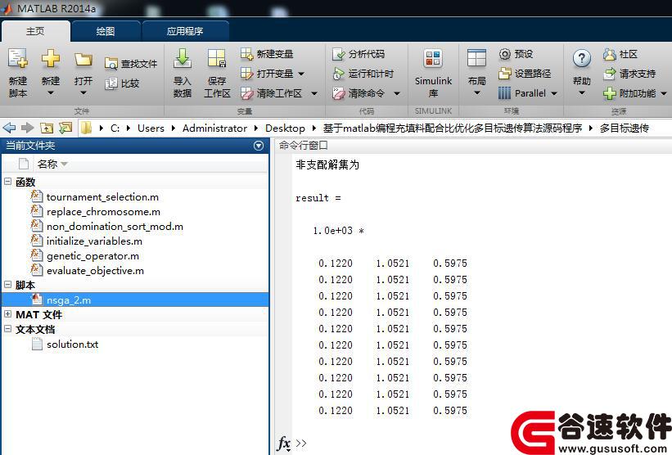Sort by Name (名称) column header
Image resolution: width=672 pixels, height=455 pixels.
[x=47, y=164]
